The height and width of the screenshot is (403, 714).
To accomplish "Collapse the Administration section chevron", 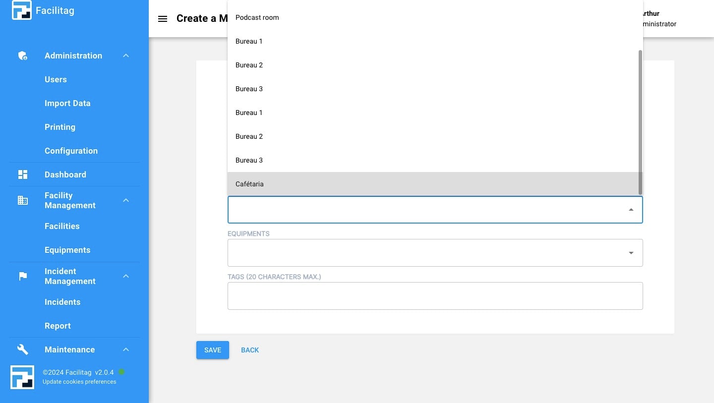I will pyautogui.click(x=126, y=56).
